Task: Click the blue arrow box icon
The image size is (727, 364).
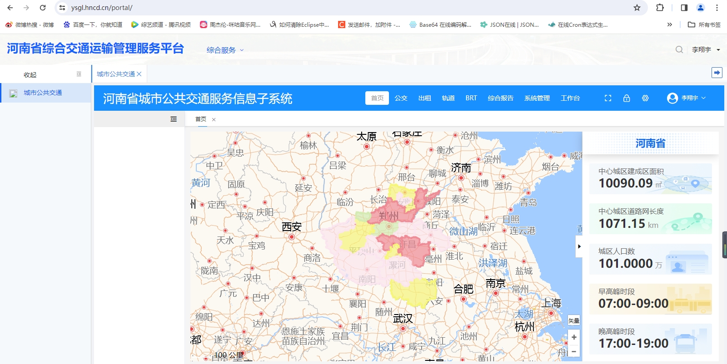Action: point(717,72)
